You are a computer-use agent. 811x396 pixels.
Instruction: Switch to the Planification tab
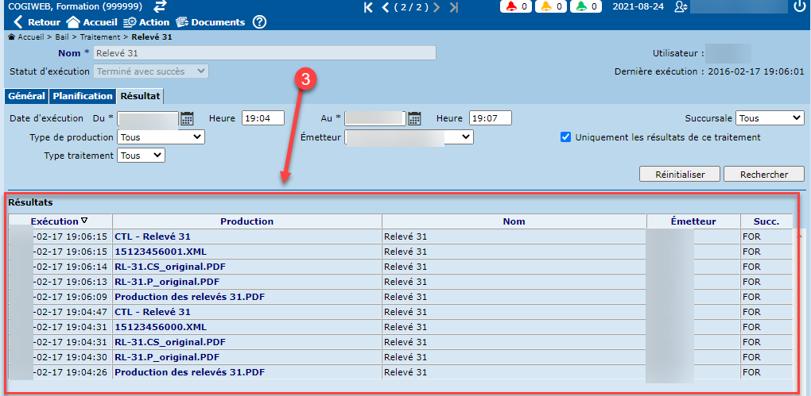pos(83,96)
